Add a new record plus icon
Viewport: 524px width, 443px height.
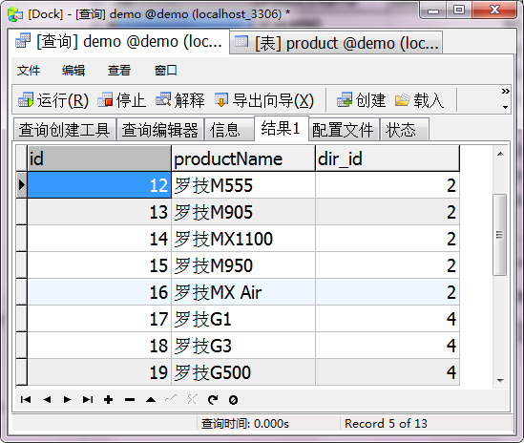coord(108,399)
